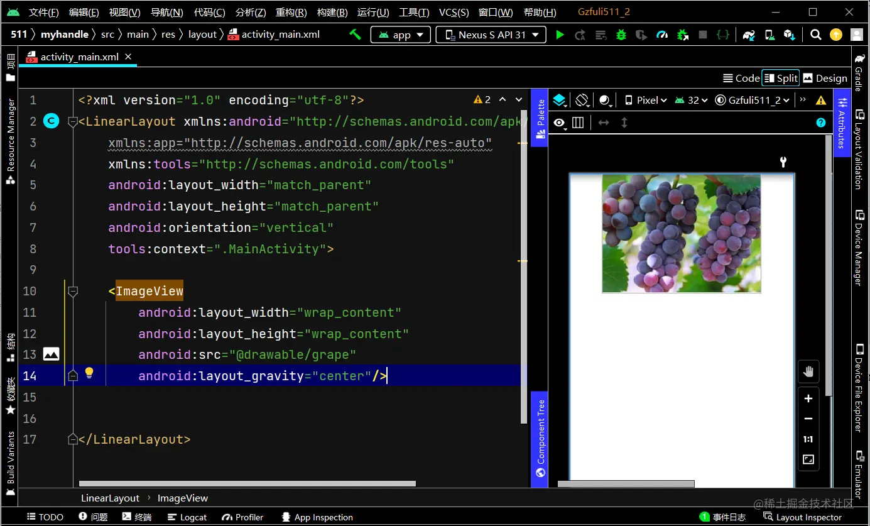Open the Nexus S API 31 device dropdown
870x526 pixels.
point(491,35)
